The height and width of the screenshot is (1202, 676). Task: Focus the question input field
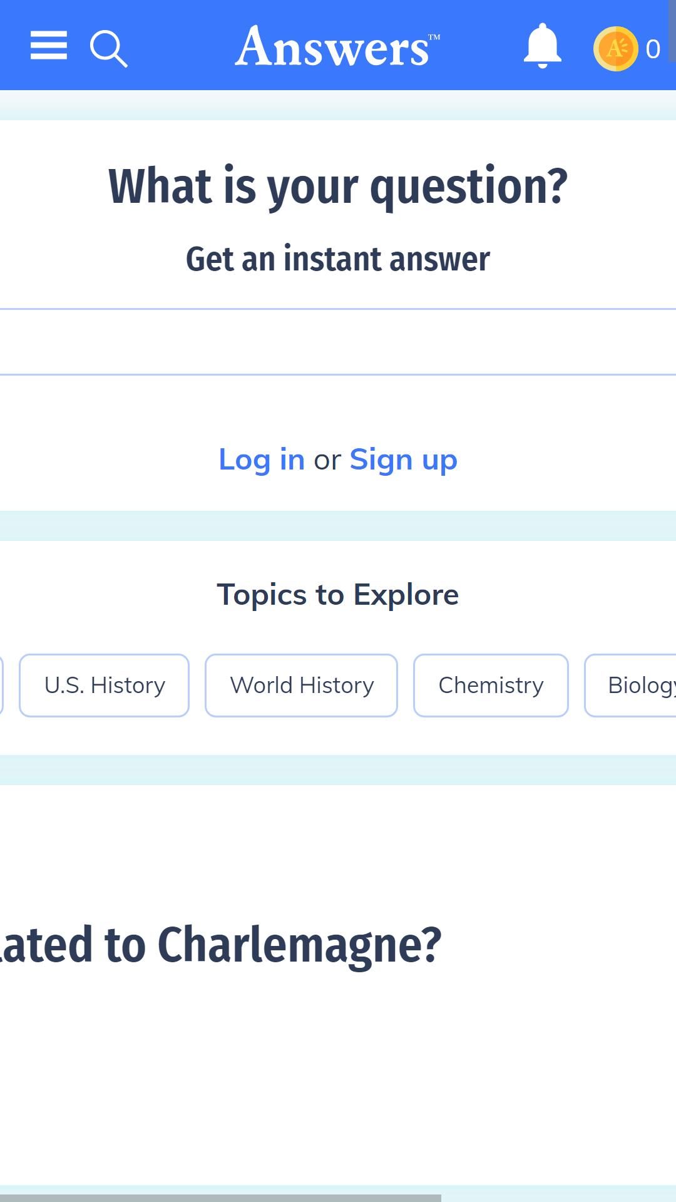[338, 342]
